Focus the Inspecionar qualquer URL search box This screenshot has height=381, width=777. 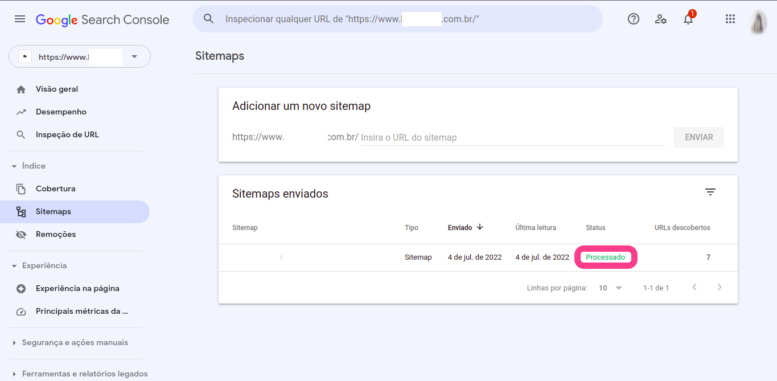click(397, 19)
